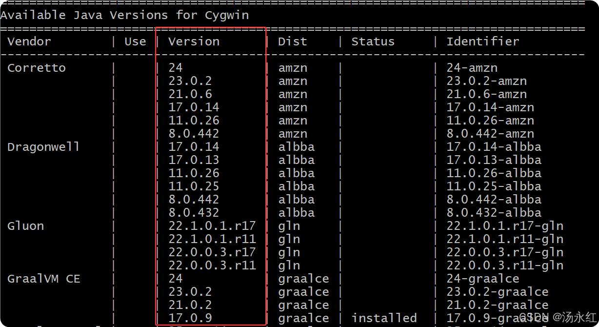Click identifier 11.0.25-albba

point(494,186)
